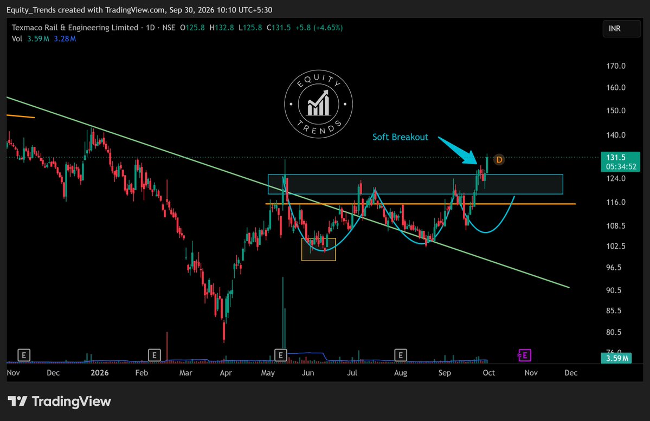650x421 pixels.
Task: Click the 1D interval label
Action: (x=151, y=28)
